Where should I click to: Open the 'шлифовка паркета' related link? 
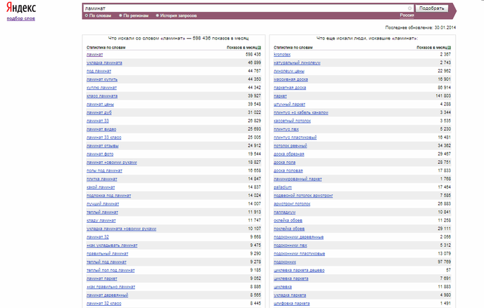(x=292, y=304)
